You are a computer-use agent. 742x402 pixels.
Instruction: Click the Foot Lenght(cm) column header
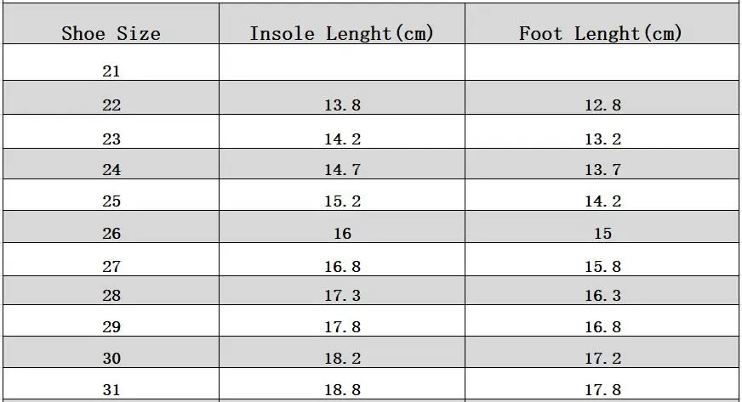601,34
